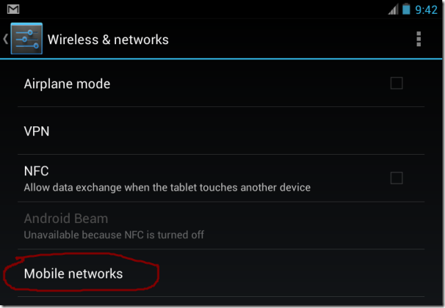
Task: Tap "Unavailable because NFC is turned off" text
Action: click(114, 235)
